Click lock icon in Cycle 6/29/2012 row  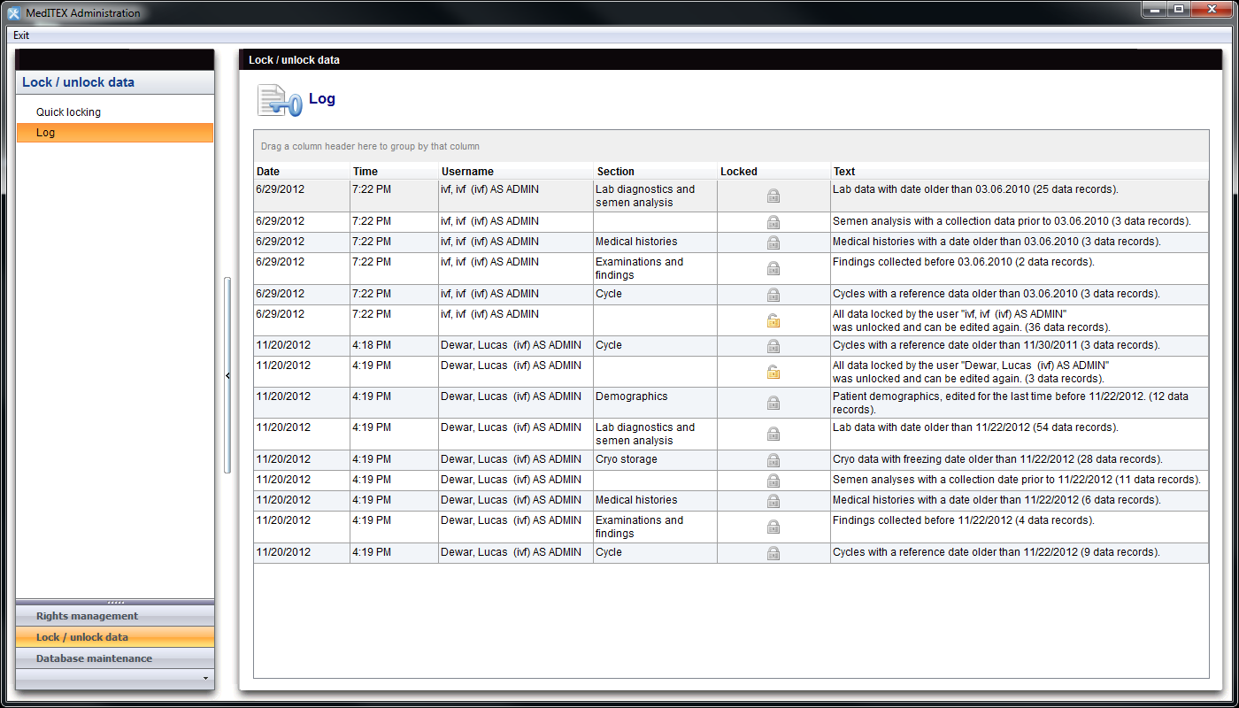[773, 295]
